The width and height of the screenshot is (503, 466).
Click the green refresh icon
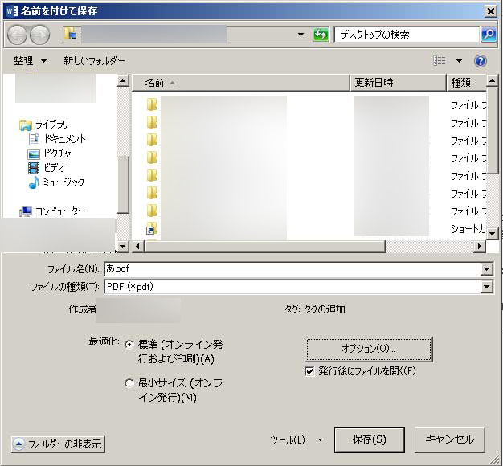[321, 35]
